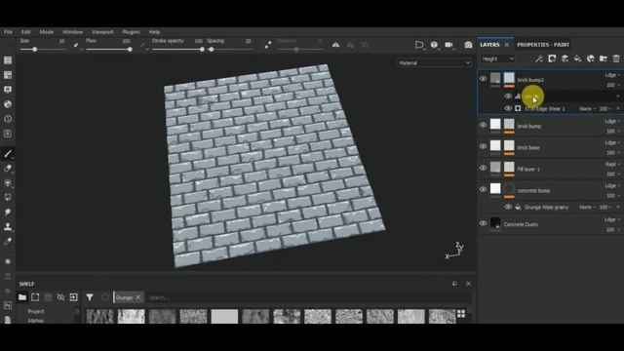The image size is (624, 351).
Task: Switch Shelf grid size icon
Action: (x=461, y=314)
